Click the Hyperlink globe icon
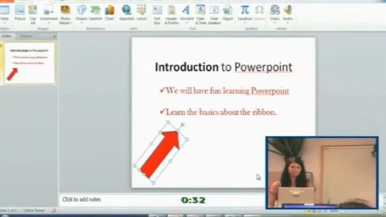The height and width of the screenshot is (217, 386). pos(127,10)
